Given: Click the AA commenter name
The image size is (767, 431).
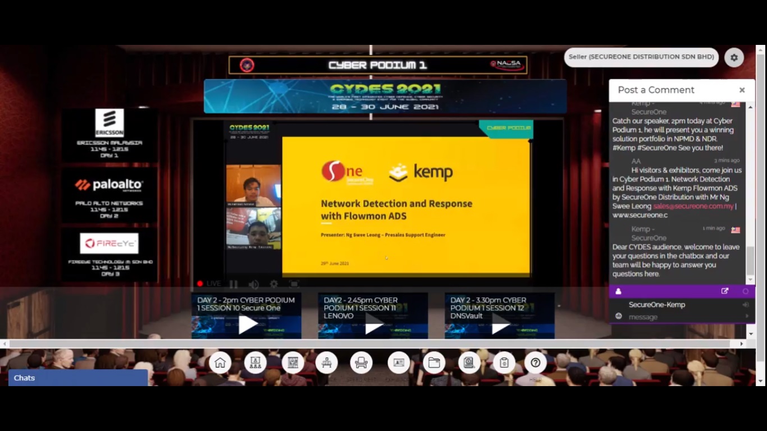Looking at the screenshot, I should [636, 161].
